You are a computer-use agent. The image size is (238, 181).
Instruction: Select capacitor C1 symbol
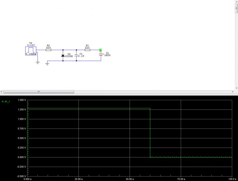76,55
